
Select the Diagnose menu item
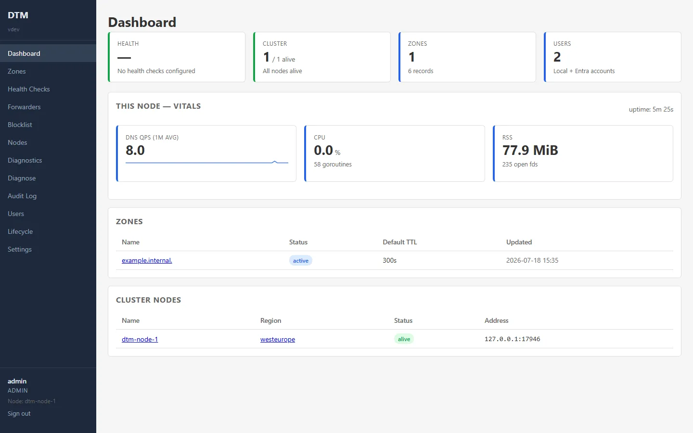click(48, 178)
